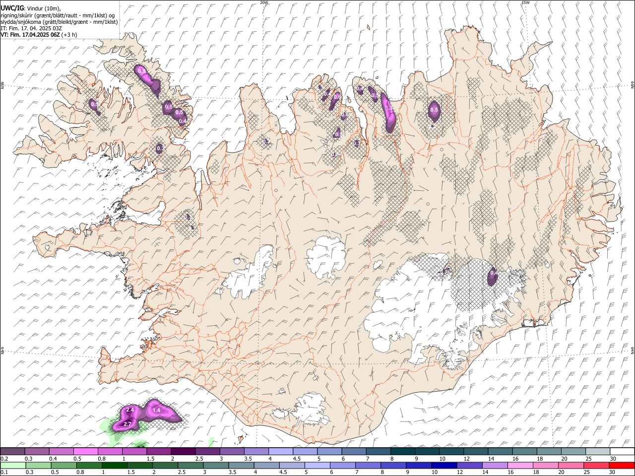
Task: Click the white Hofsjökull glacier in central Iceland
Action: 326,258
